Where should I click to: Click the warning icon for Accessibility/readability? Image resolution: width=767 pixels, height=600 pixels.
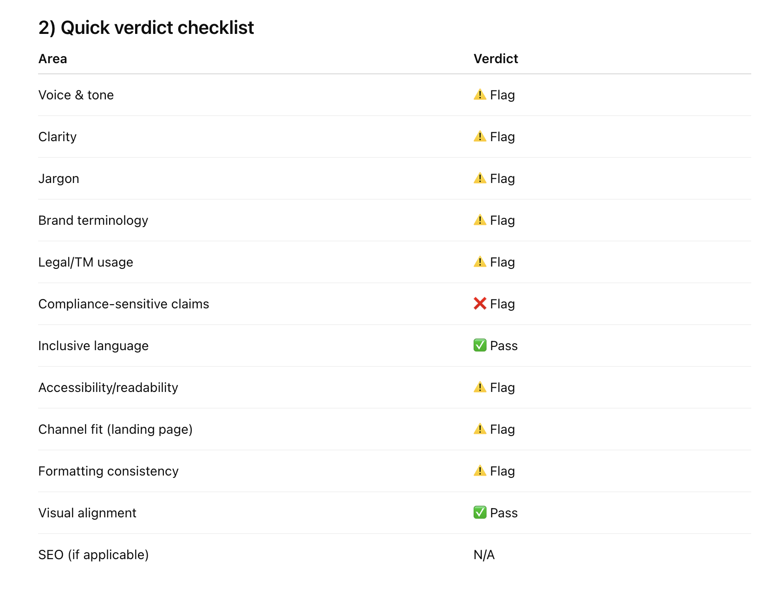[480, 387]
